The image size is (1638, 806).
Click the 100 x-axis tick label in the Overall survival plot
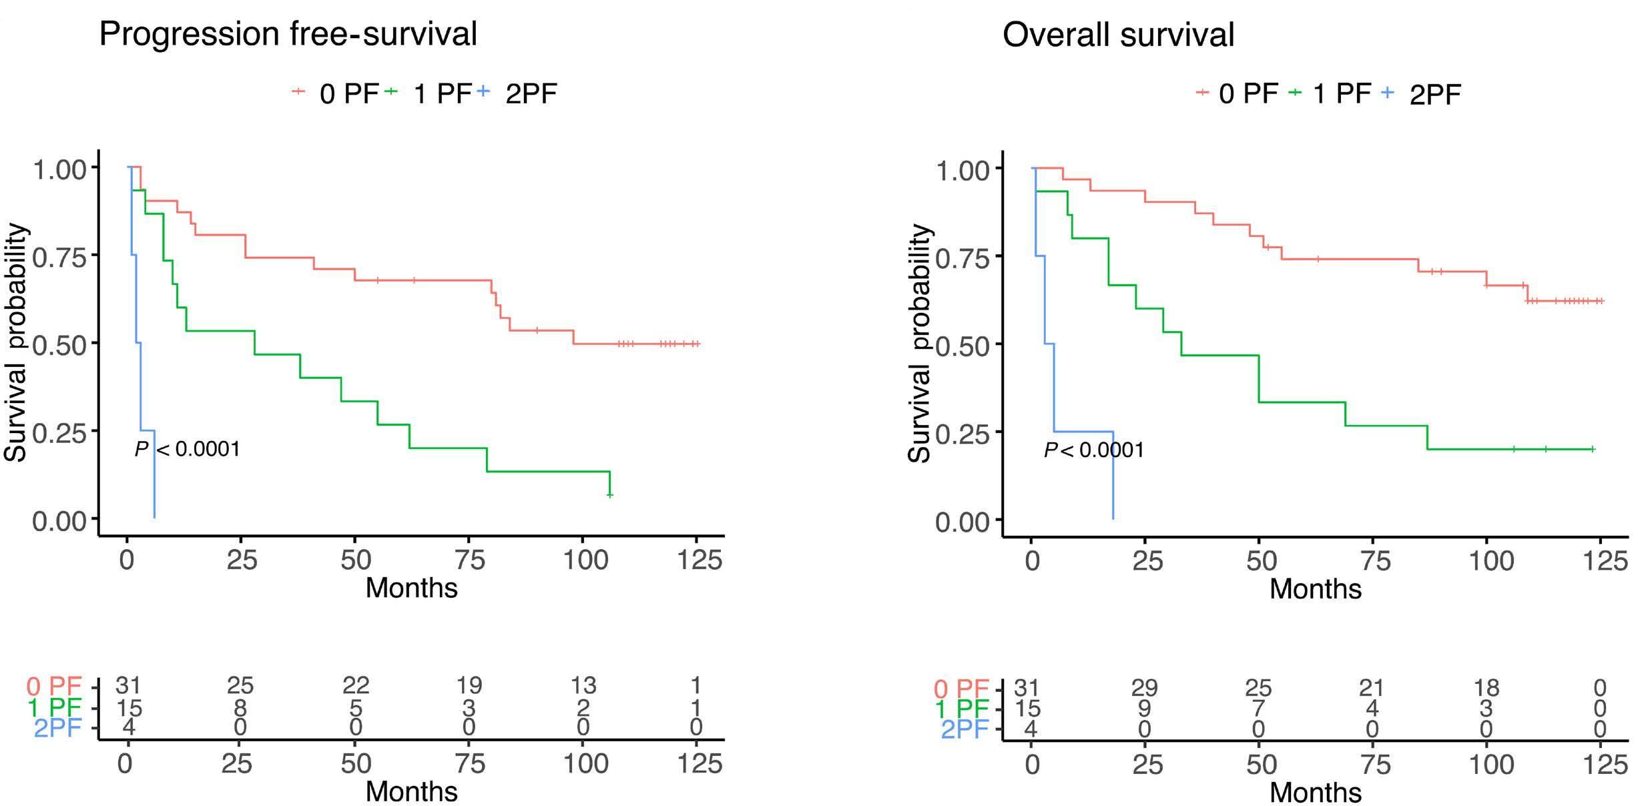[x=1491, y=560]
